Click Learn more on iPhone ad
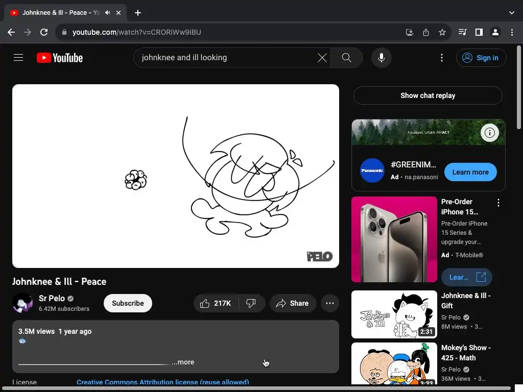Screen dimensions: 523x392 (467, 277)
